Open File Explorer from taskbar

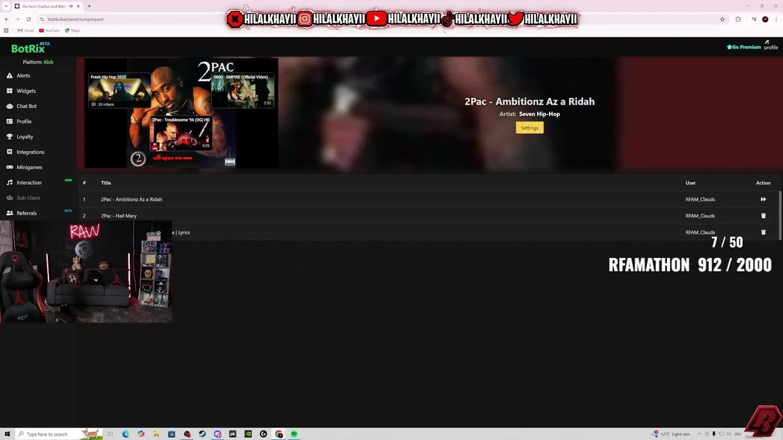point(156,434)
